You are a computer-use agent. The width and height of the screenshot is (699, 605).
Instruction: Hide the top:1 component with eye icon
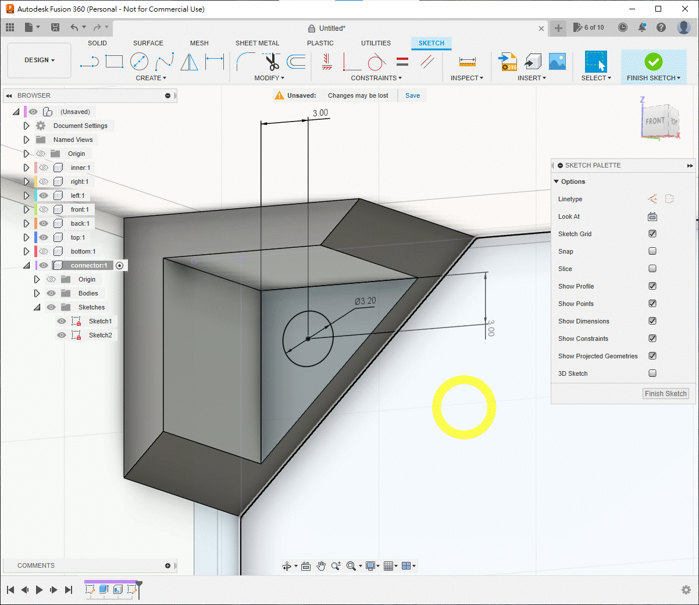click(x=44, y=237)
